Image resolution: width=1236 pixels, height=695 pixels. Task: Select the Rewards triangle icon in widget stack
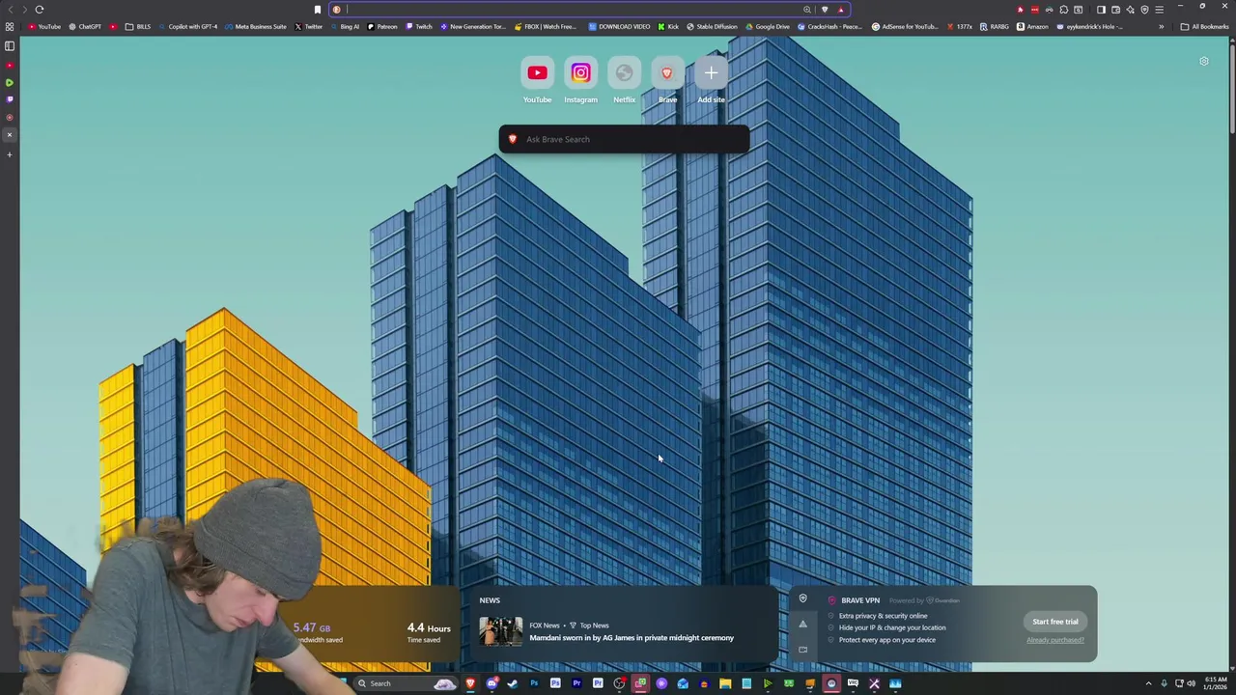click(x=802, y=624)
